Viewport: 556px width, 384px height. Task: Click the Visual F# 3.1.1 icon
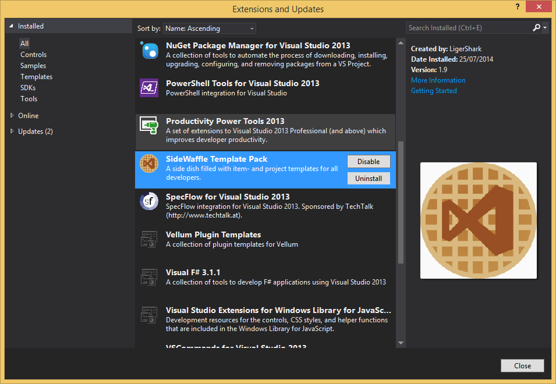click(149, 277)
